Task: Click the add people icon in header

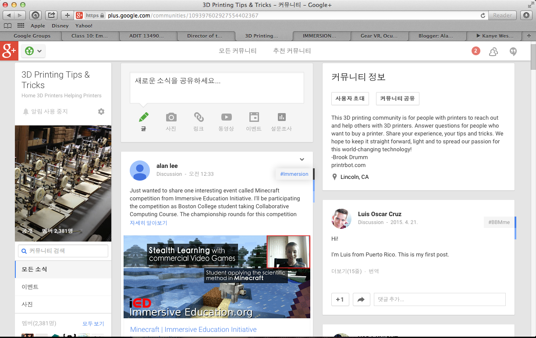Action: coord(493,51)
